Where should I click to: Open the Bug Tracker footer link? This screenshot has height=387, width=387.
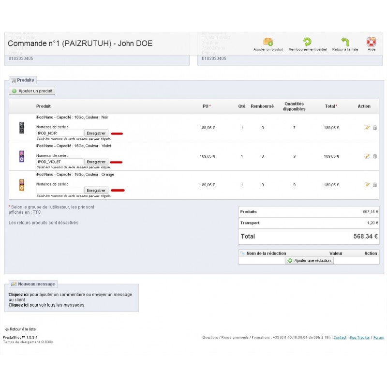point(359,338)
